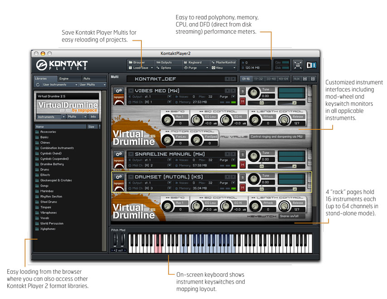Click the Kontakt Player logo

62,65
